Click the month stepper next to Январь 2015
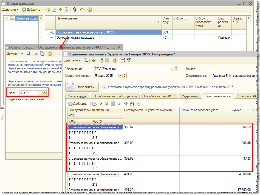The width and height of the screenshot is (260, 195). (x=125, y=76)
